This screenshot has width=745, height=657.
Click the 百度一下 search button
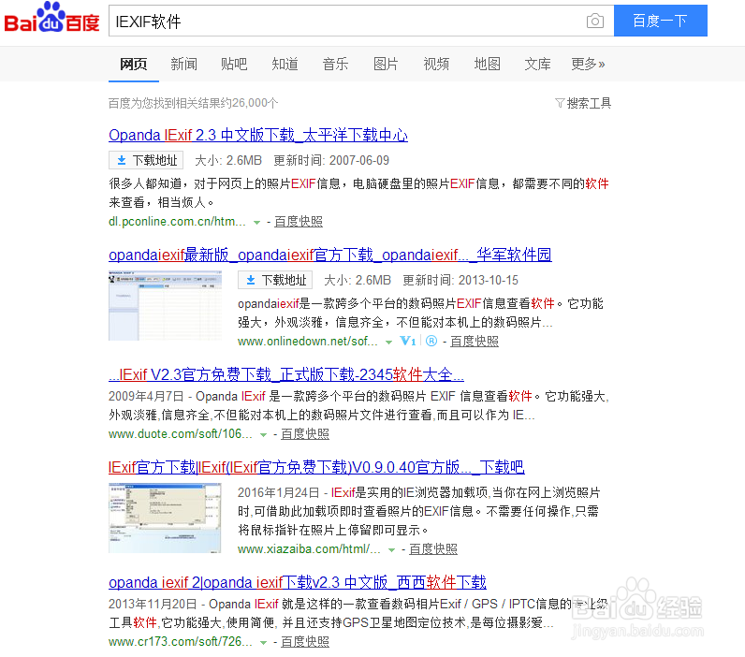[x=661, y=21]
